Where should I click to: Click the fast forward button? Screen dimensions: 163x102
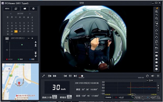click(x=55, y=76)
